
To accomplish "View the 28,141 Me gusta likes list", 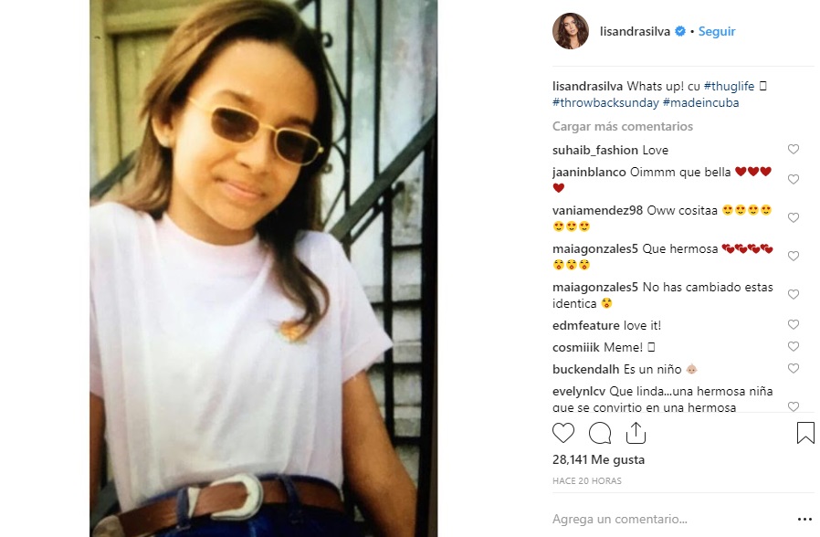I will coord(598,460).
